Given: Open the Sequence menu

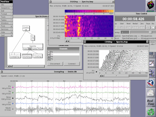Looking at the screenshot, I should tap(6, 8).
